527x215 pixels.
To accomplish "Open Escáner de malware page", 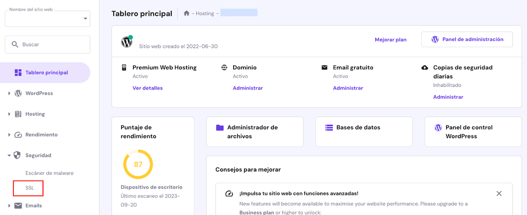I will tap(49, 173).
